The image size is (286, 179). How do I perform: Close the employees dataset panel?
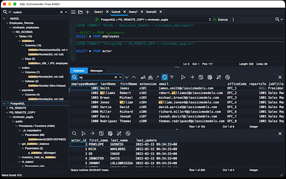280,77
